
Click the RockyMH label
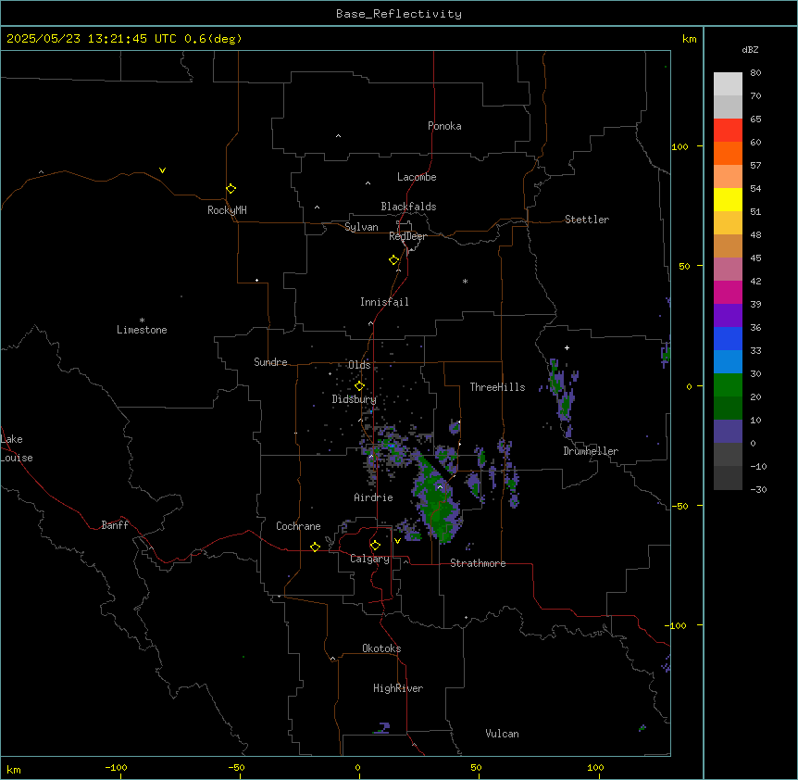227,210
